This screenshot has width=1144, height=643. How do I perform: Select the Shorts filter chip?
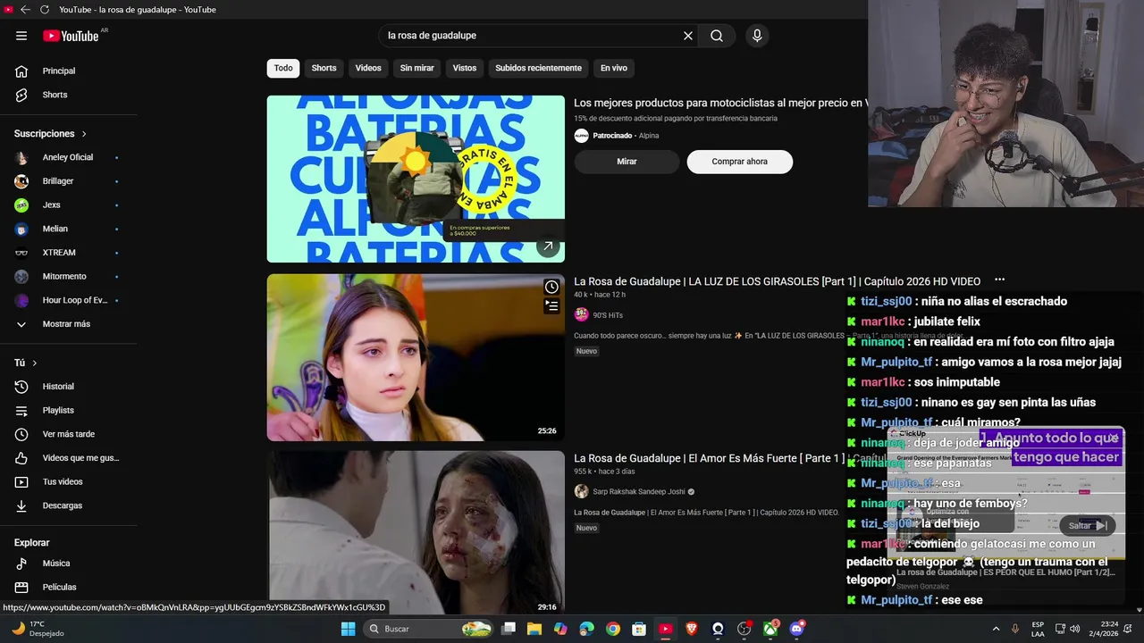tap(324, 68)
